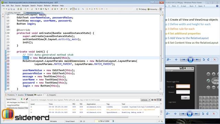Viewport: 220px width, 124px height.
Task: Rotate counterclockwise in upper Photo Viewer
Action: 204,60
